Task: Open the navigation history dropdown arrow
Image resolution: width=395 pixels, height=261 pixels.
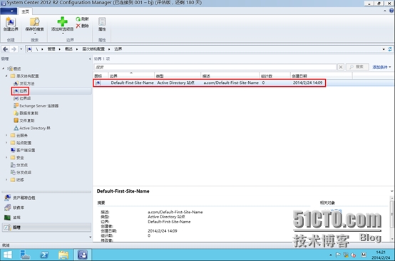Action: [x=21, y=49]
